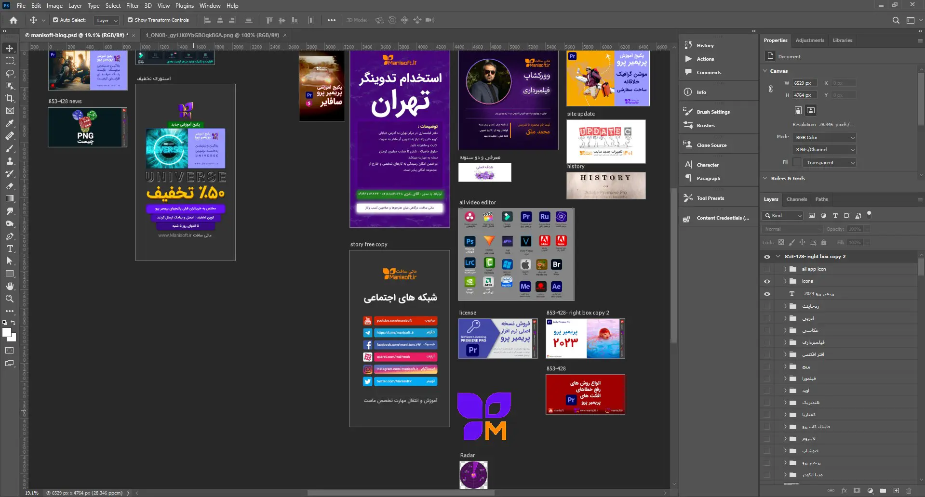Select the Crop tool
The width and height of the screenshot is (925, 497).
[10, 98]
